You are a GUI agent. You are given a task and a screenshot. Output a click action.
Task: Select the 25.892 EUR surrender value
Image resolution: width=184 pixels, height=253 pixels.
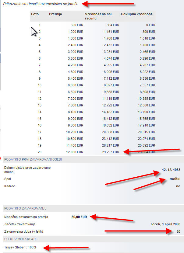coord(147,146)
